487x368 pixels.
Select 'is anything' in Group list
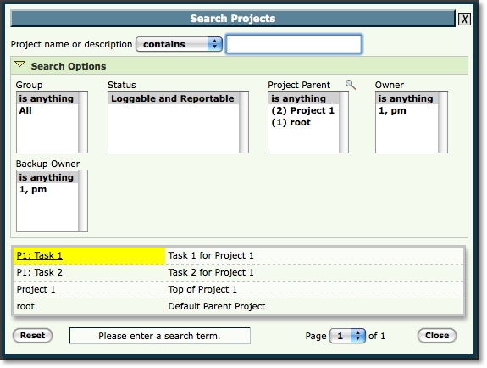coord(47,98)
